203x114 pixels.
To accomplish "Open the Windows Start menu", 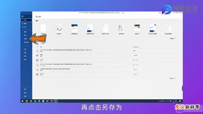I will click(22, 101).
